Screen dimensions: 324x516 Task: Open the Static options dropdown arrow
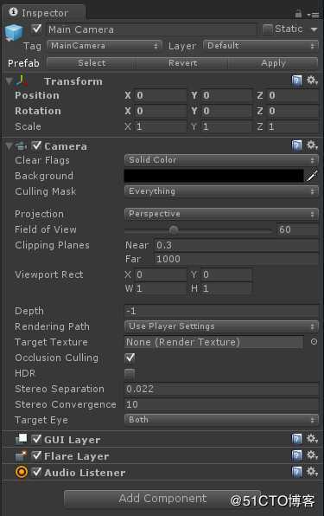pyautogui.click(x=314, y=29)
